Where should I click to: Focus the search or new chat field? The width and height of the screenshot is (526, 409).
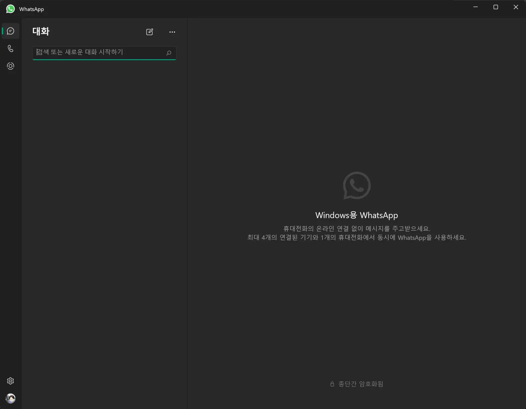(x=104, y=53)
